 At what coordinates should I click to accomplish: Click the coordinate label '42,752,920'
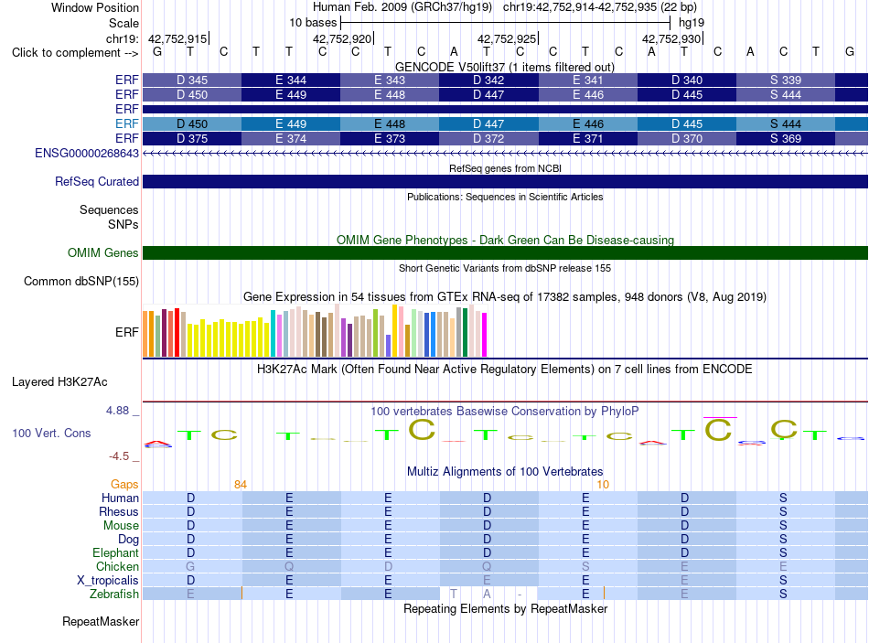(342, 38)
